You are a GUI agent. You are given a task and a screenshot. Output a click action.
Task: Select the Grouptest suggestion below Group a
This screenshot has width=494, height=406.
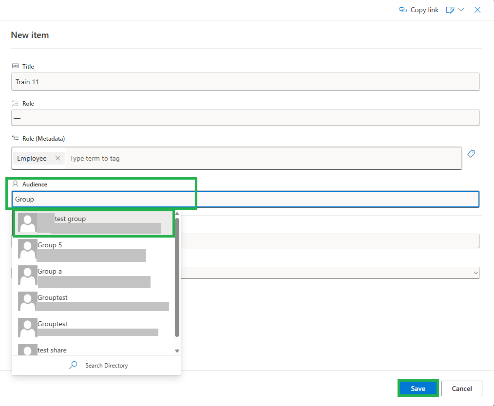tap(94, 302)
